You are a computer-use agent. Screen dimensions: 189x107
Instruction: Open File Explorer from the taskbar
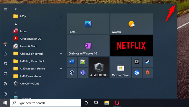[107, 103]
